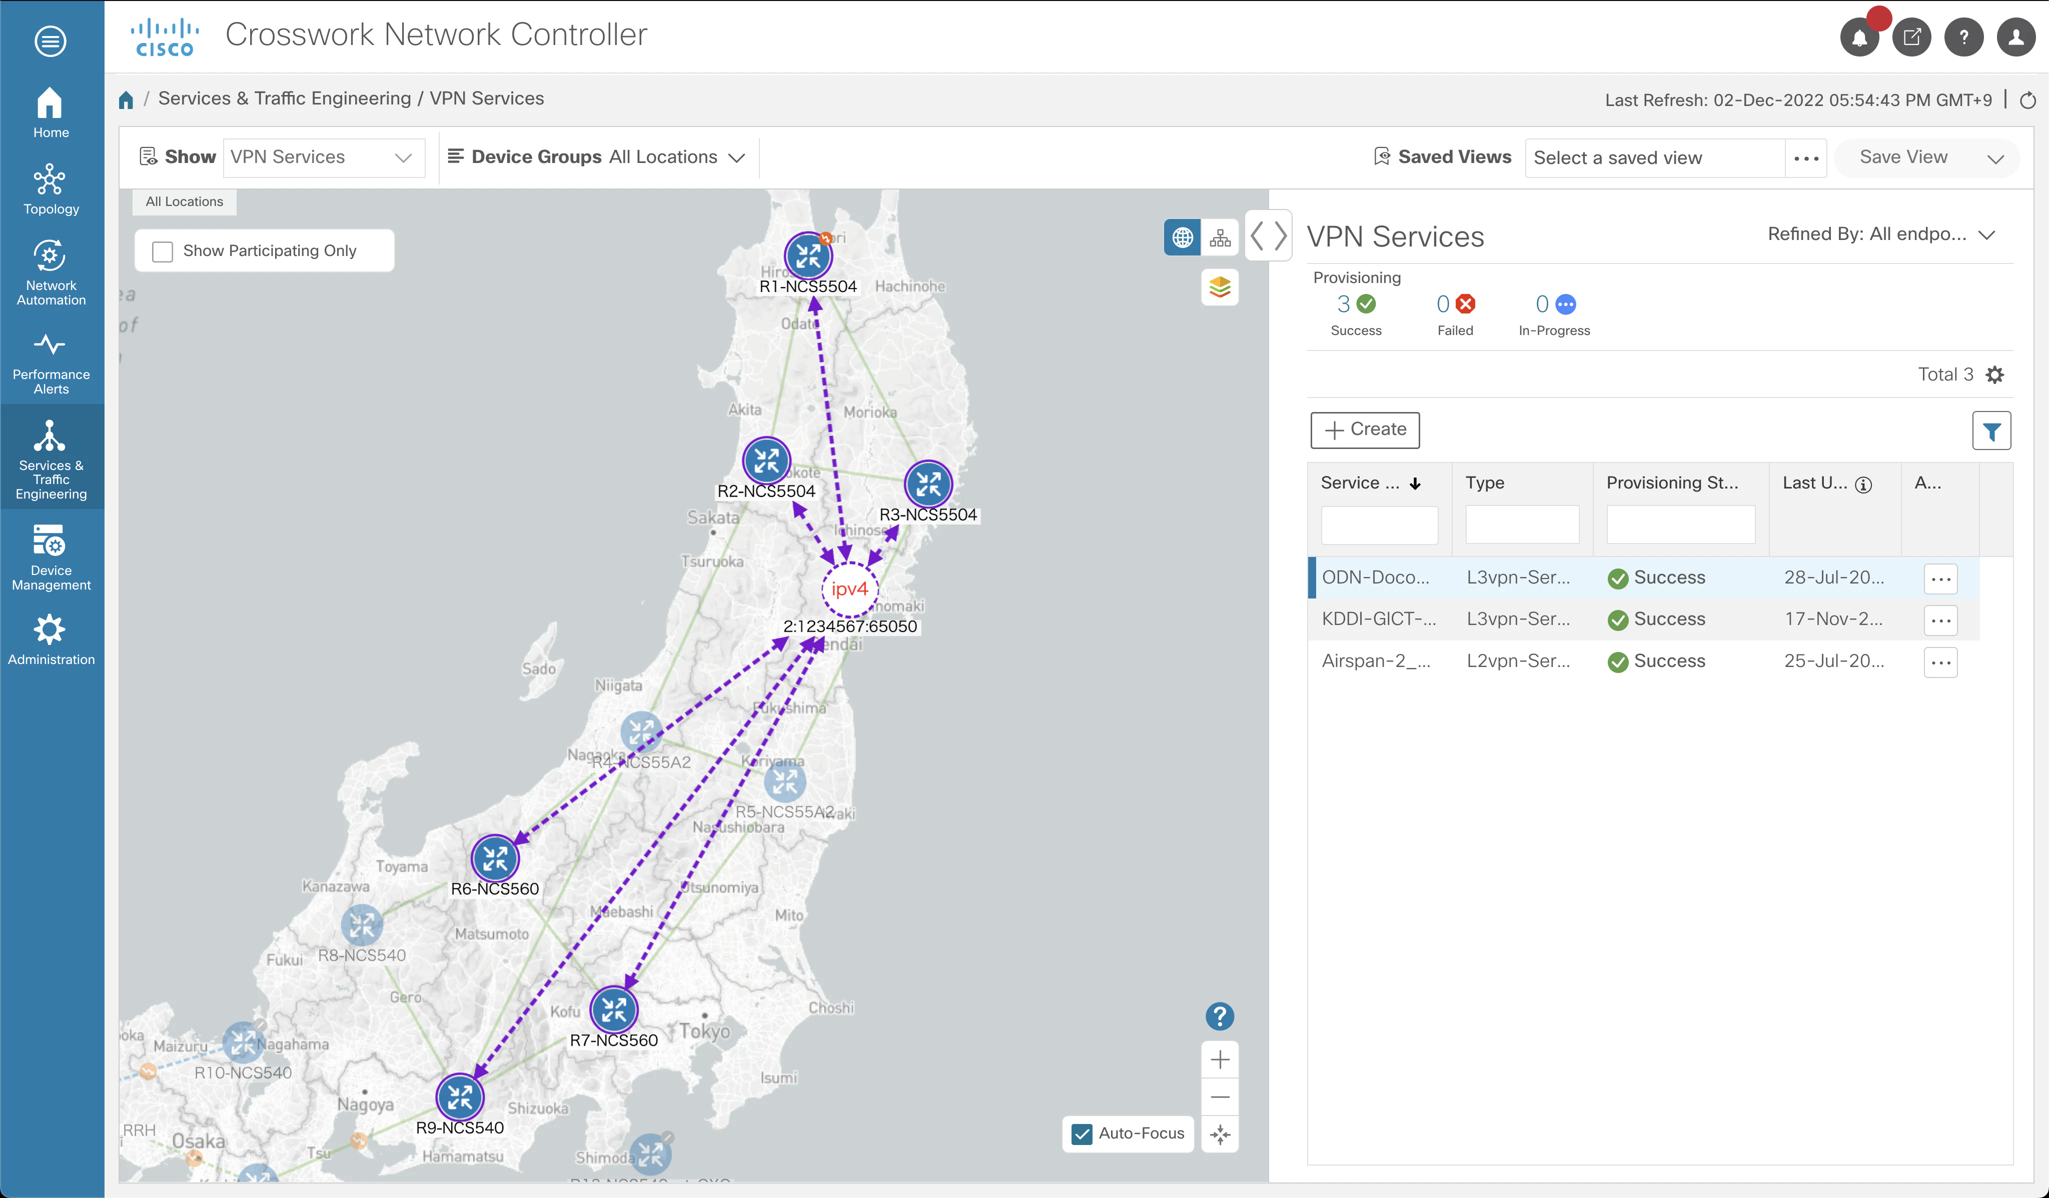Open actions menu for ODN-Doco row
The image size is (2049, 1198).
1940,578
